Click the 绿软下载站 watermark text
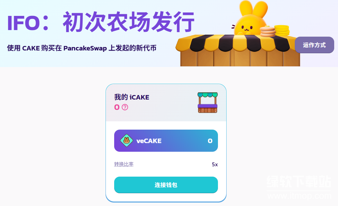 coord(299,181)
